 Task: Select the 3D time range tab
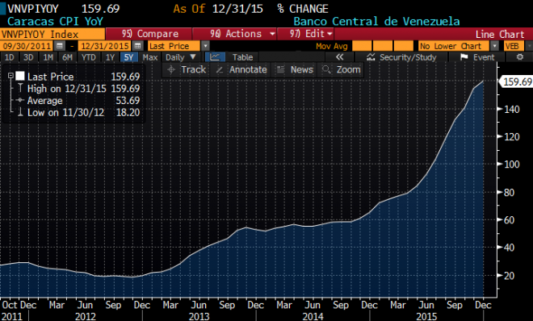tap(28, 57)
